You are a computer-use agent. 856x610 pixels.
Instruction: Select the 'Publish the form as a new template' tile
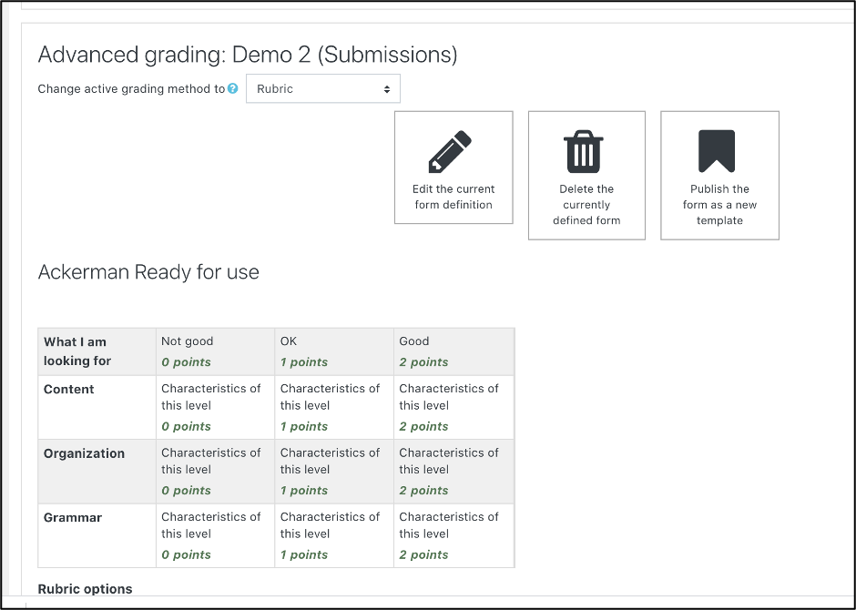point(719,175)
